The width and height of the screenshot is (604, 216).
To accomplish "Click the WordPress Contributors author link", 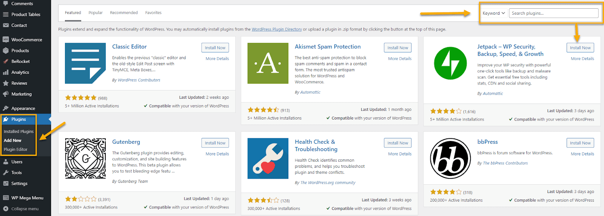I will [139, 80].
